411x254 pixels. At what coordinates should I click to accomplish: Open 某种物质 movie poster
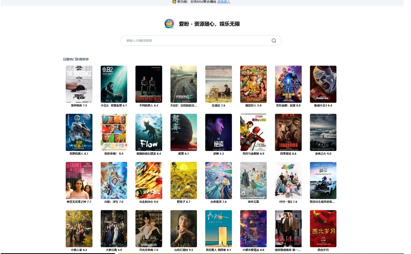tap(79, 84)
